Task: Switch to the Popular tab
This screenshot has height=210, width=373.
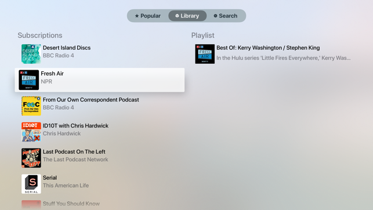Action: tap(148, 16)
